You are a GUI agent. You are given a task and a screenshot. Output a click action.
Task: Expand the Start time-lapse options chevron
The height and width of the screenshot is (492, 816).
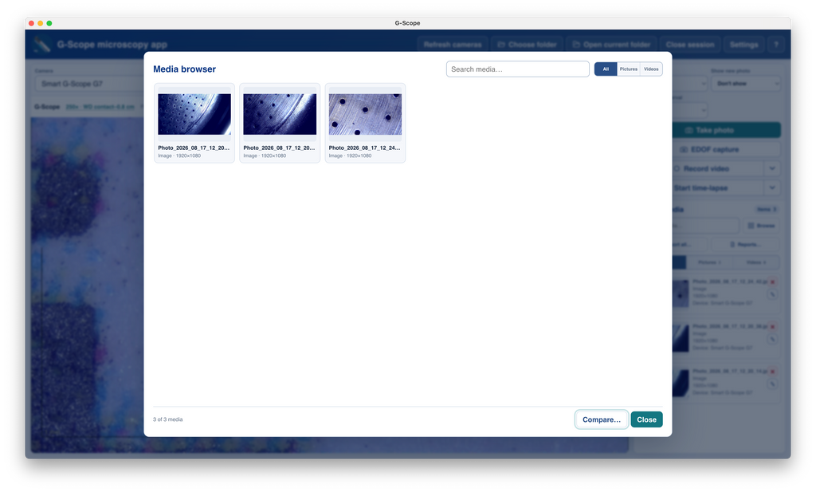tap(772, 188)
